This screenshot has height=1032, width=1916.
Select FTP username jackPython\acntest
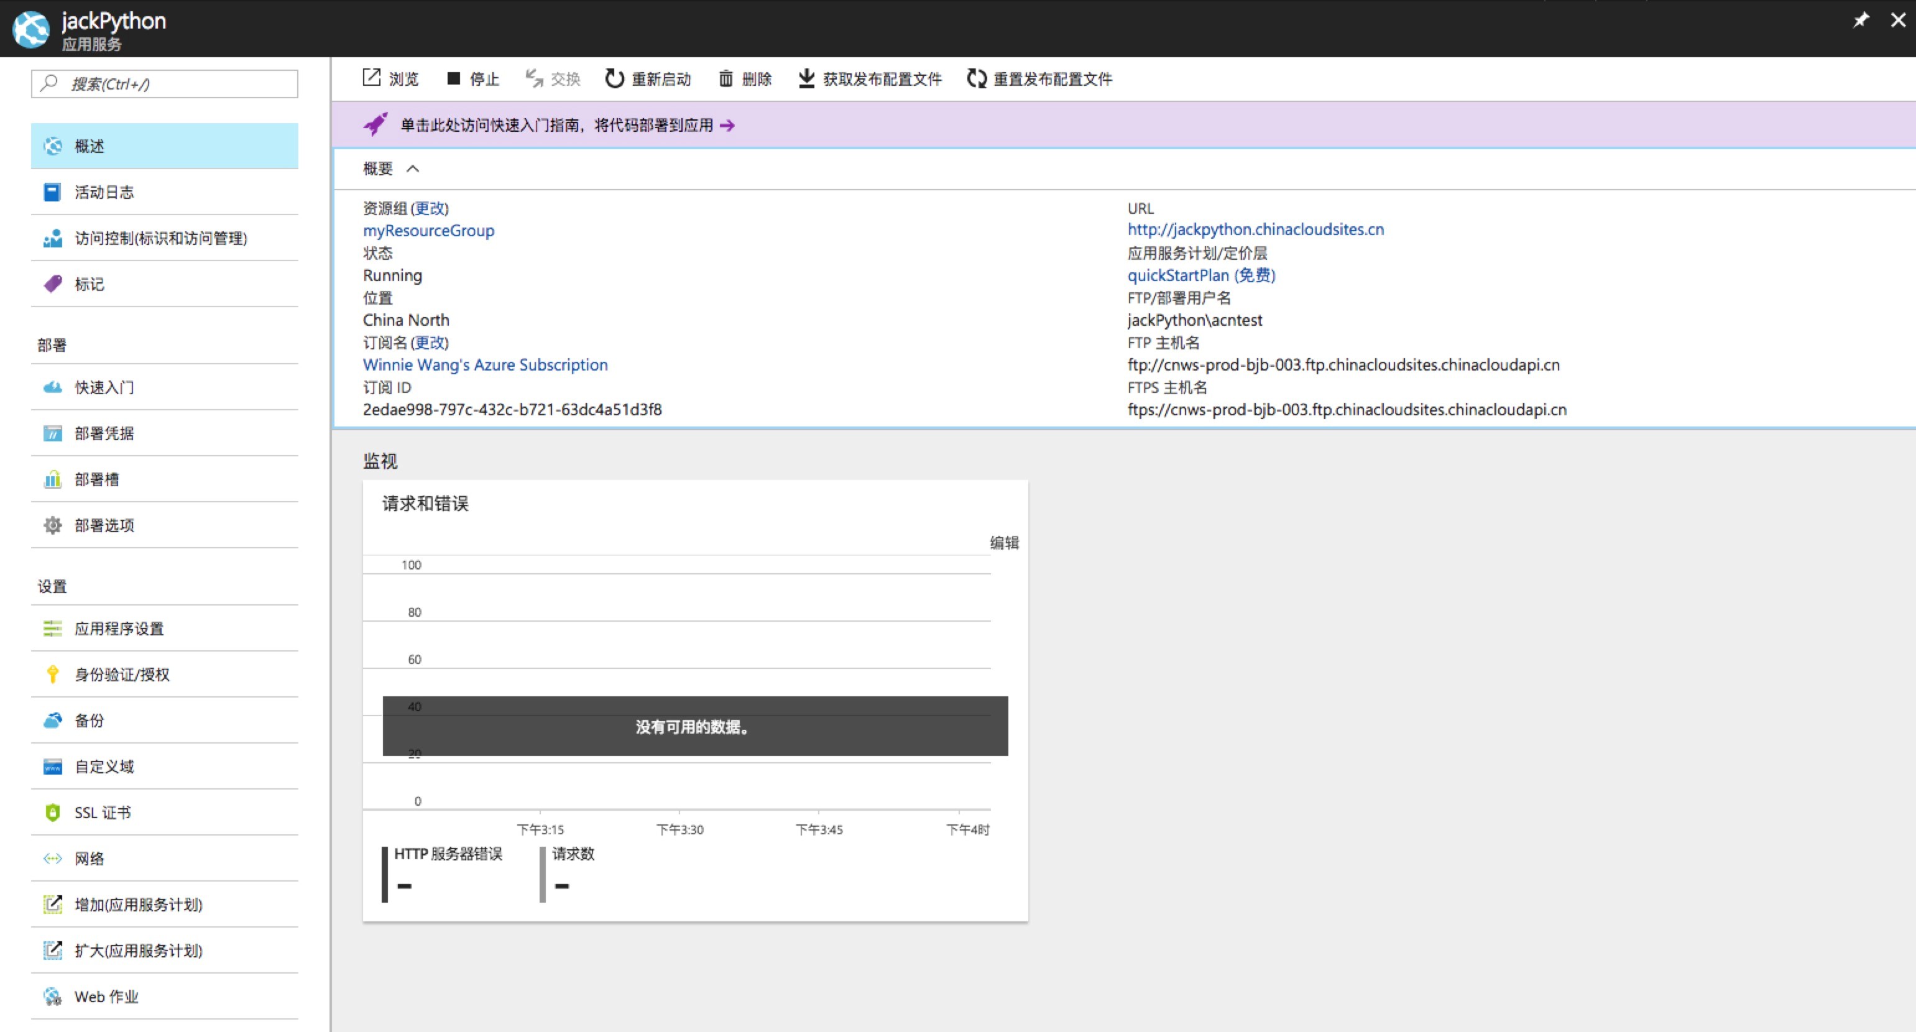pyautogui.click(x=1194, y=320)
